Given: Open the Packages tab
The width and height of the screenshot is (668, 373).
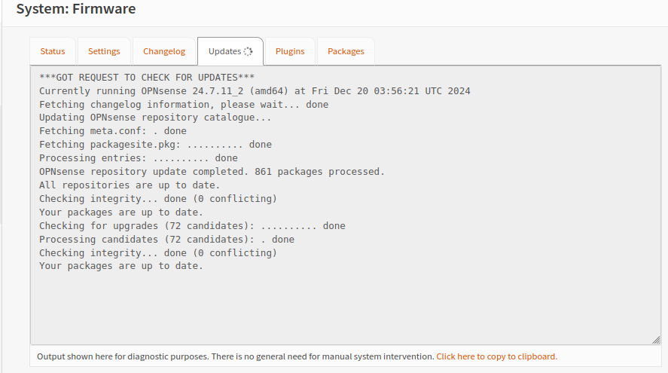Looking at the screenshot, I should pyautogui.click(x=346, y=51).
